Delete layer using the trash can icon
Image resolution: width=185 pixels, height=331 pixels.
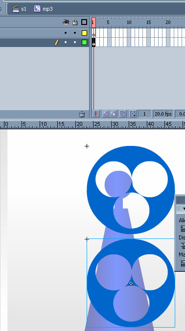[x=82, y=115]
